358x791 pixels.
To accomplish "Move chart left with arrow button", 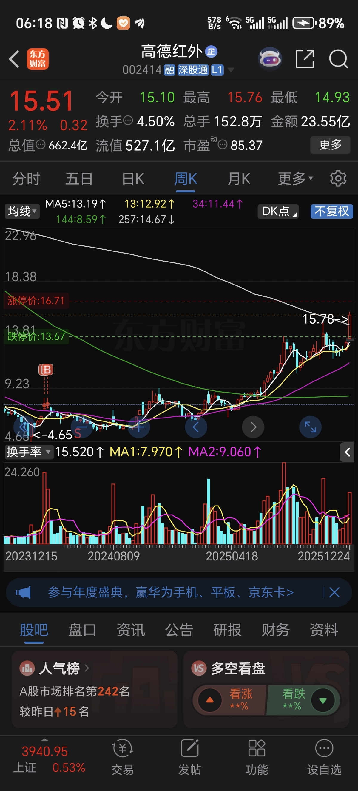I will point(196,427).
